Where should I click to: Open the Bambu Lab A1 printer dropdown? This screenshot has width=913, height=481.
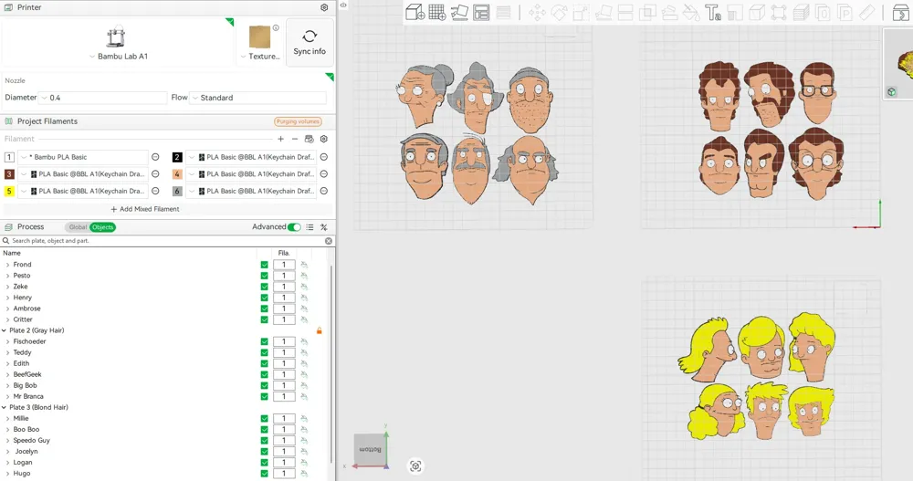120,57
